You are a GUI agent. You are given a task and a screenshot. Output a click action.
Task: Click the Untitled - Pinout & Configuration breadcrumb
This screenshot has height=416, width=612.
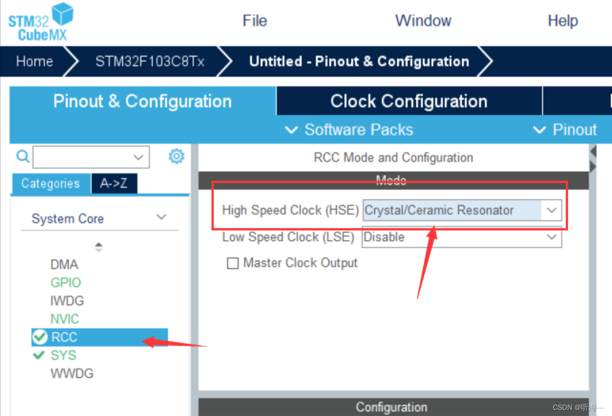click(359, 62)
